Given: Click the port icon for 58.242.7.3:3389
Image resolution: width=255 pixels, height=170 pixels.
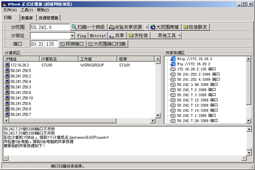Looking at the screenshot, I should (x=173, y=95).
